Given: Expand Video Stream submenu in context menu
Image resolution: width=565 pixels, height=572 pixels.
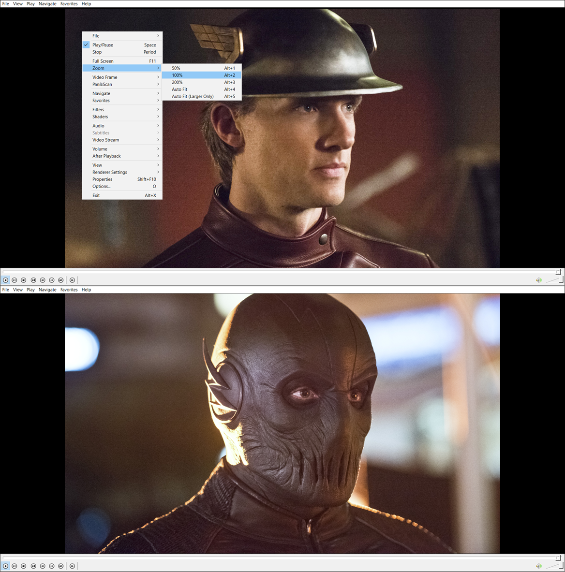Looking at the screenshot, I should [122, 140].
